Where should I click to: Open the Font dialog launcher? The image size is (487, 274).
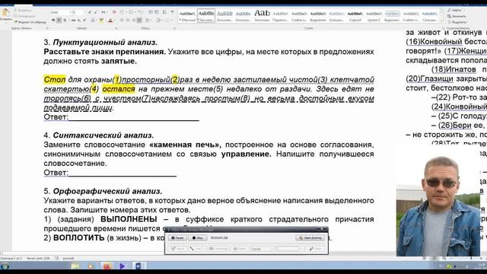[116, 28]
